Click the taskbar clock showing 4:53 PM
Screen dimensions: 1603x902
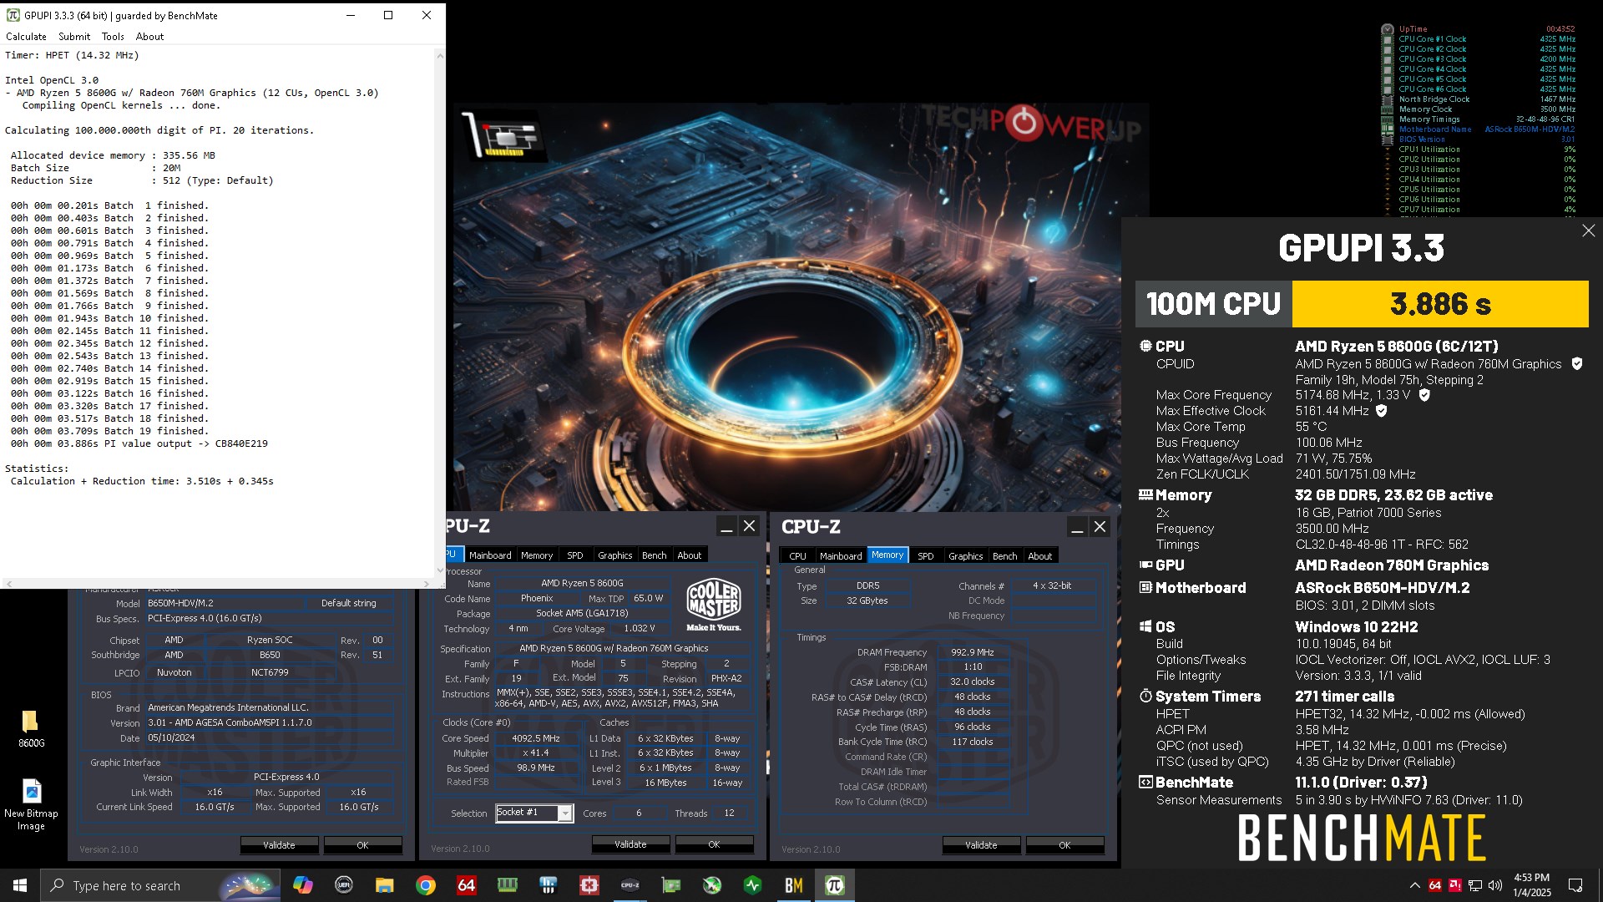[x=1532, y=885]
